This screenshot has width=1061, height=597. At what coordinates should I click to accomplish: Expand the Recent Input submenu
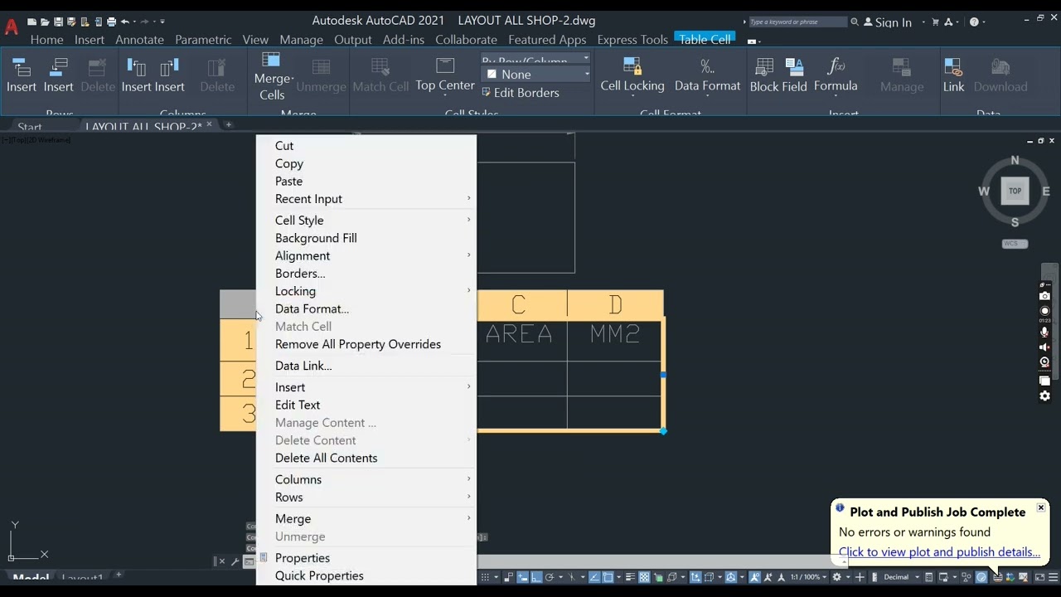pos(366,199)
